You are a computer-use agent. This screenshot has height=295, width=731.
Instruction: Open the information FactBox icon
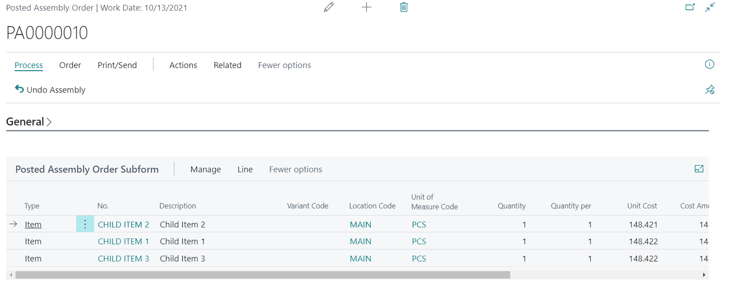[x=709, y=64]
